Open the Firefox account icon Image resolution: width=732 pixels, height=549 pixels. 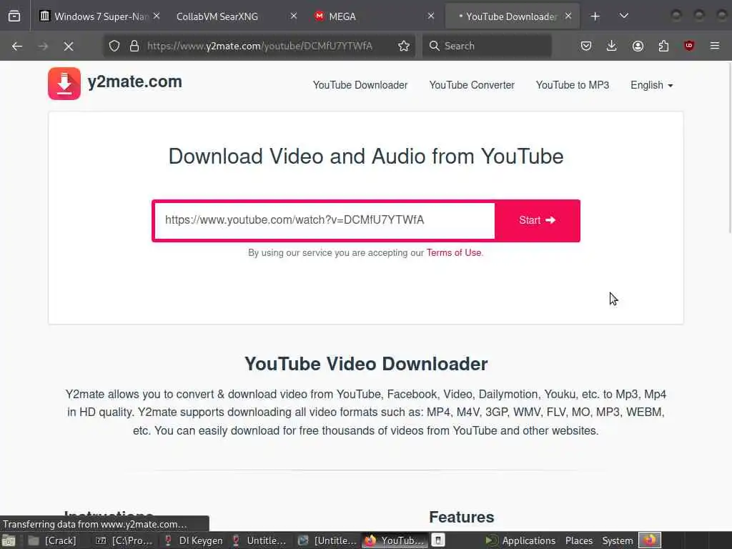point(638,46)
